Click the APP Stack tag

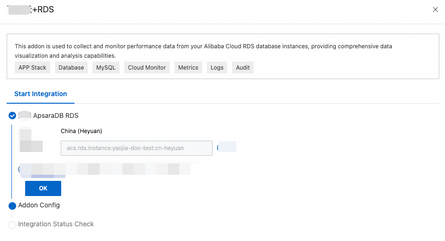(32, 68)
